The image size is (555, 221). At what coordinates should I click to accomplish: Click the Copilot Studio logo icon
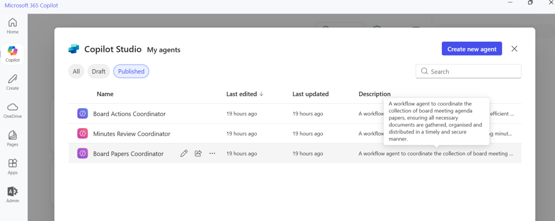point(74,49)
